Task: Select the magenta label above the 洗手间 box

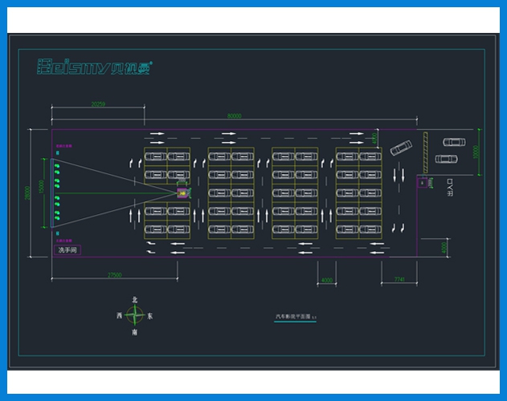Action: tap(64, 241)
